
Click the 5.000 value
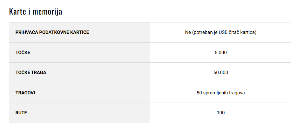[221, 53]
